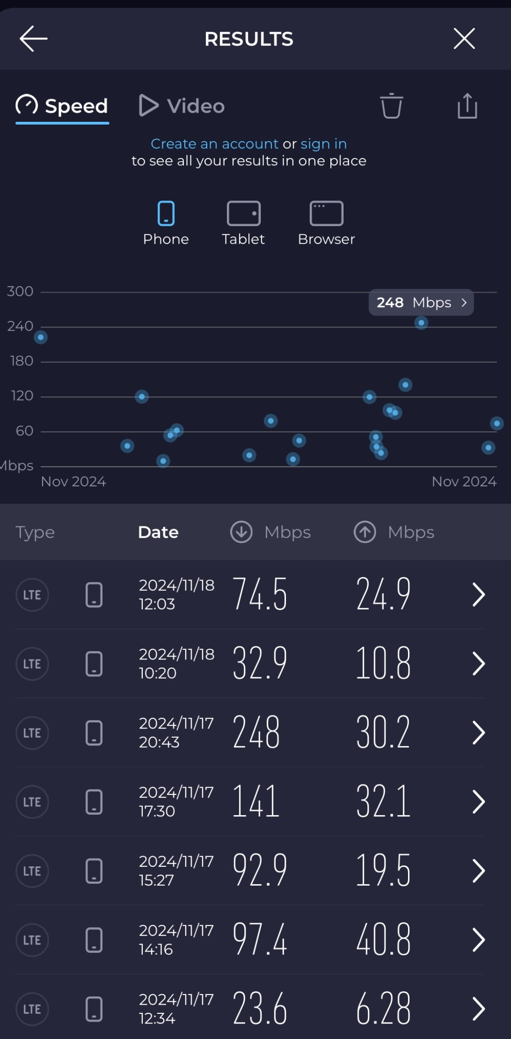Viewport: 511px width, 1039px height.
Task: Expand the 2024/11/17 20:43 result chevron
Action: tap(479, 733)
